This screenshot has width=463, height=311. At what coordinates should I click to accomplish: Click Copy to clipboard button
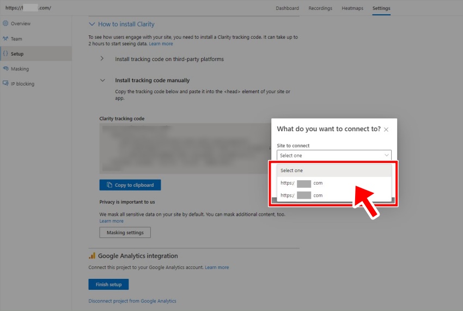(x=130, y=185)
